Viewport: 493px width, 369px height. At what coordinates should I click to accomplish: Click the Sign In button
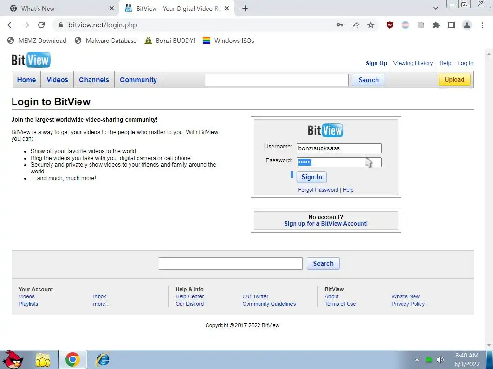[311, 177]
